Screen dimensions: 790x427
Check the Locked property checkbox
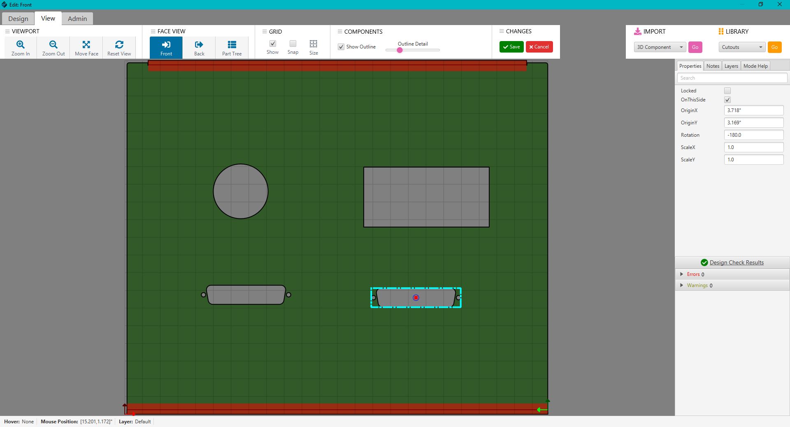[727, 91]
